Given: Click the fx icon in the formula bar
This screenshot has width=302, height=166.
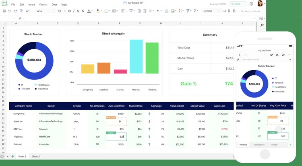Looking at the screenshot, I should (x=20, y=18).
